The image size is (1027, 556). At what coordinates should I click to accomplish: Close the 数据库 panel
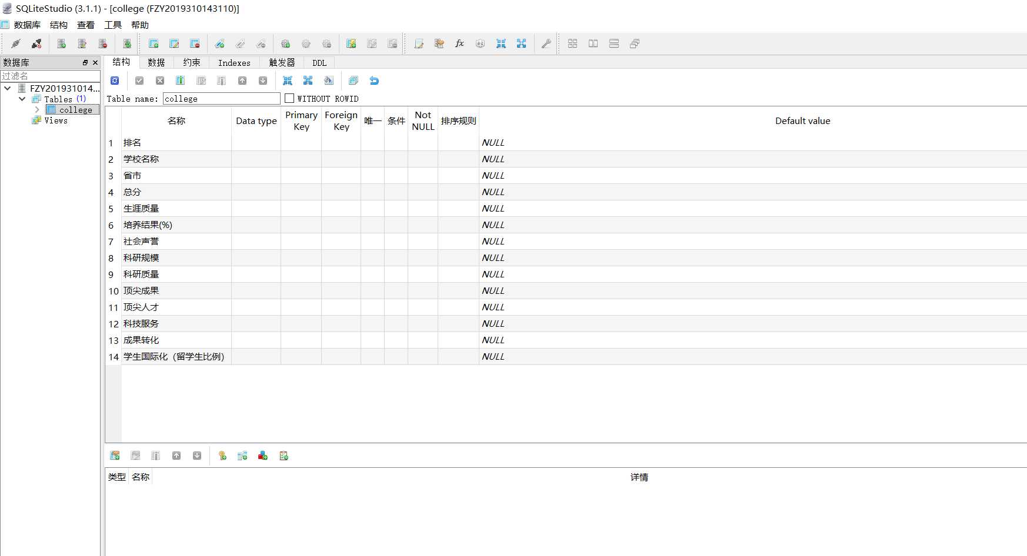tap(95, 62)
